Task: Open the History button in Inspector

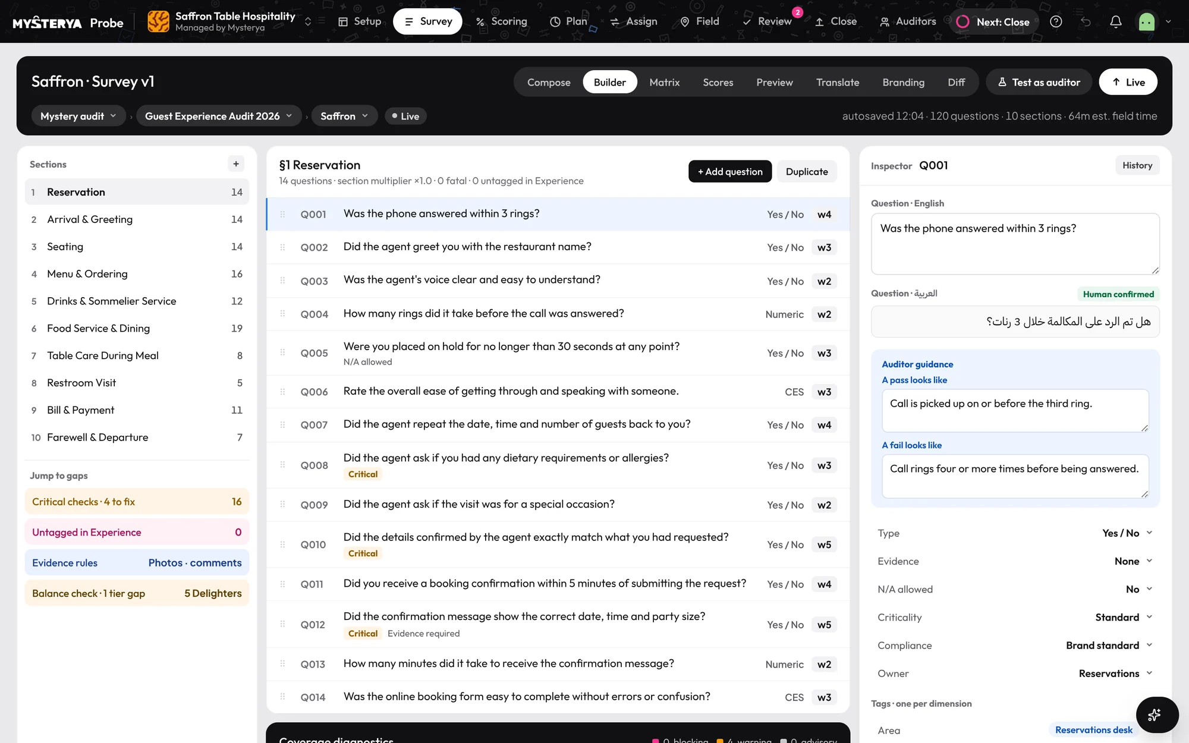Action: pos(1137,165)
